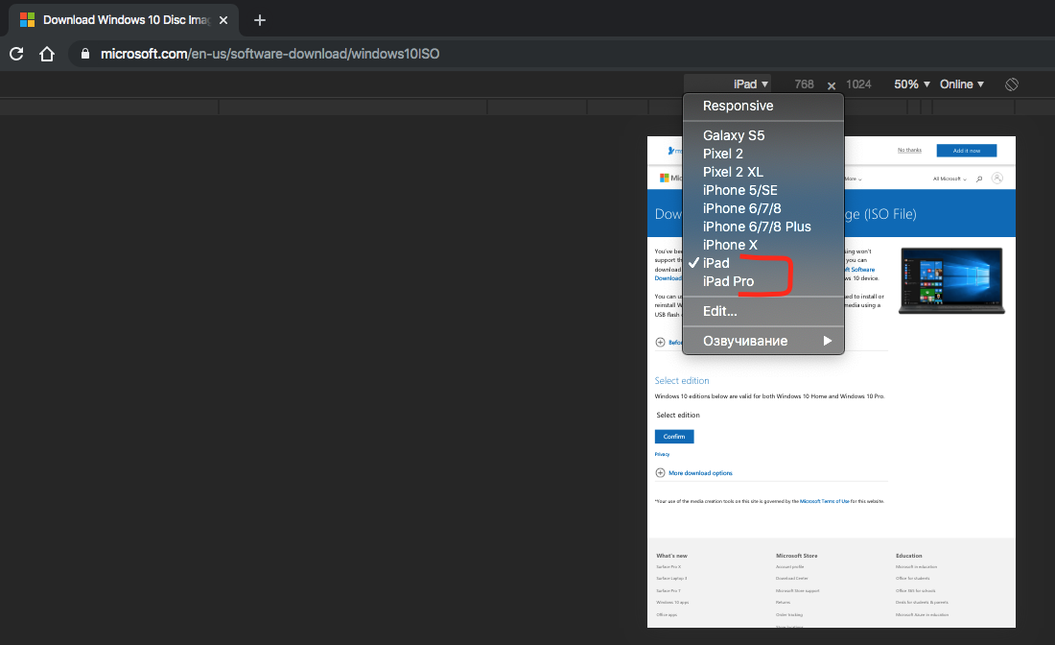Open the Privacy link under Confirm
Image resolution: width=1055 pixels, height=645 pixels.
tap(662, 454)
